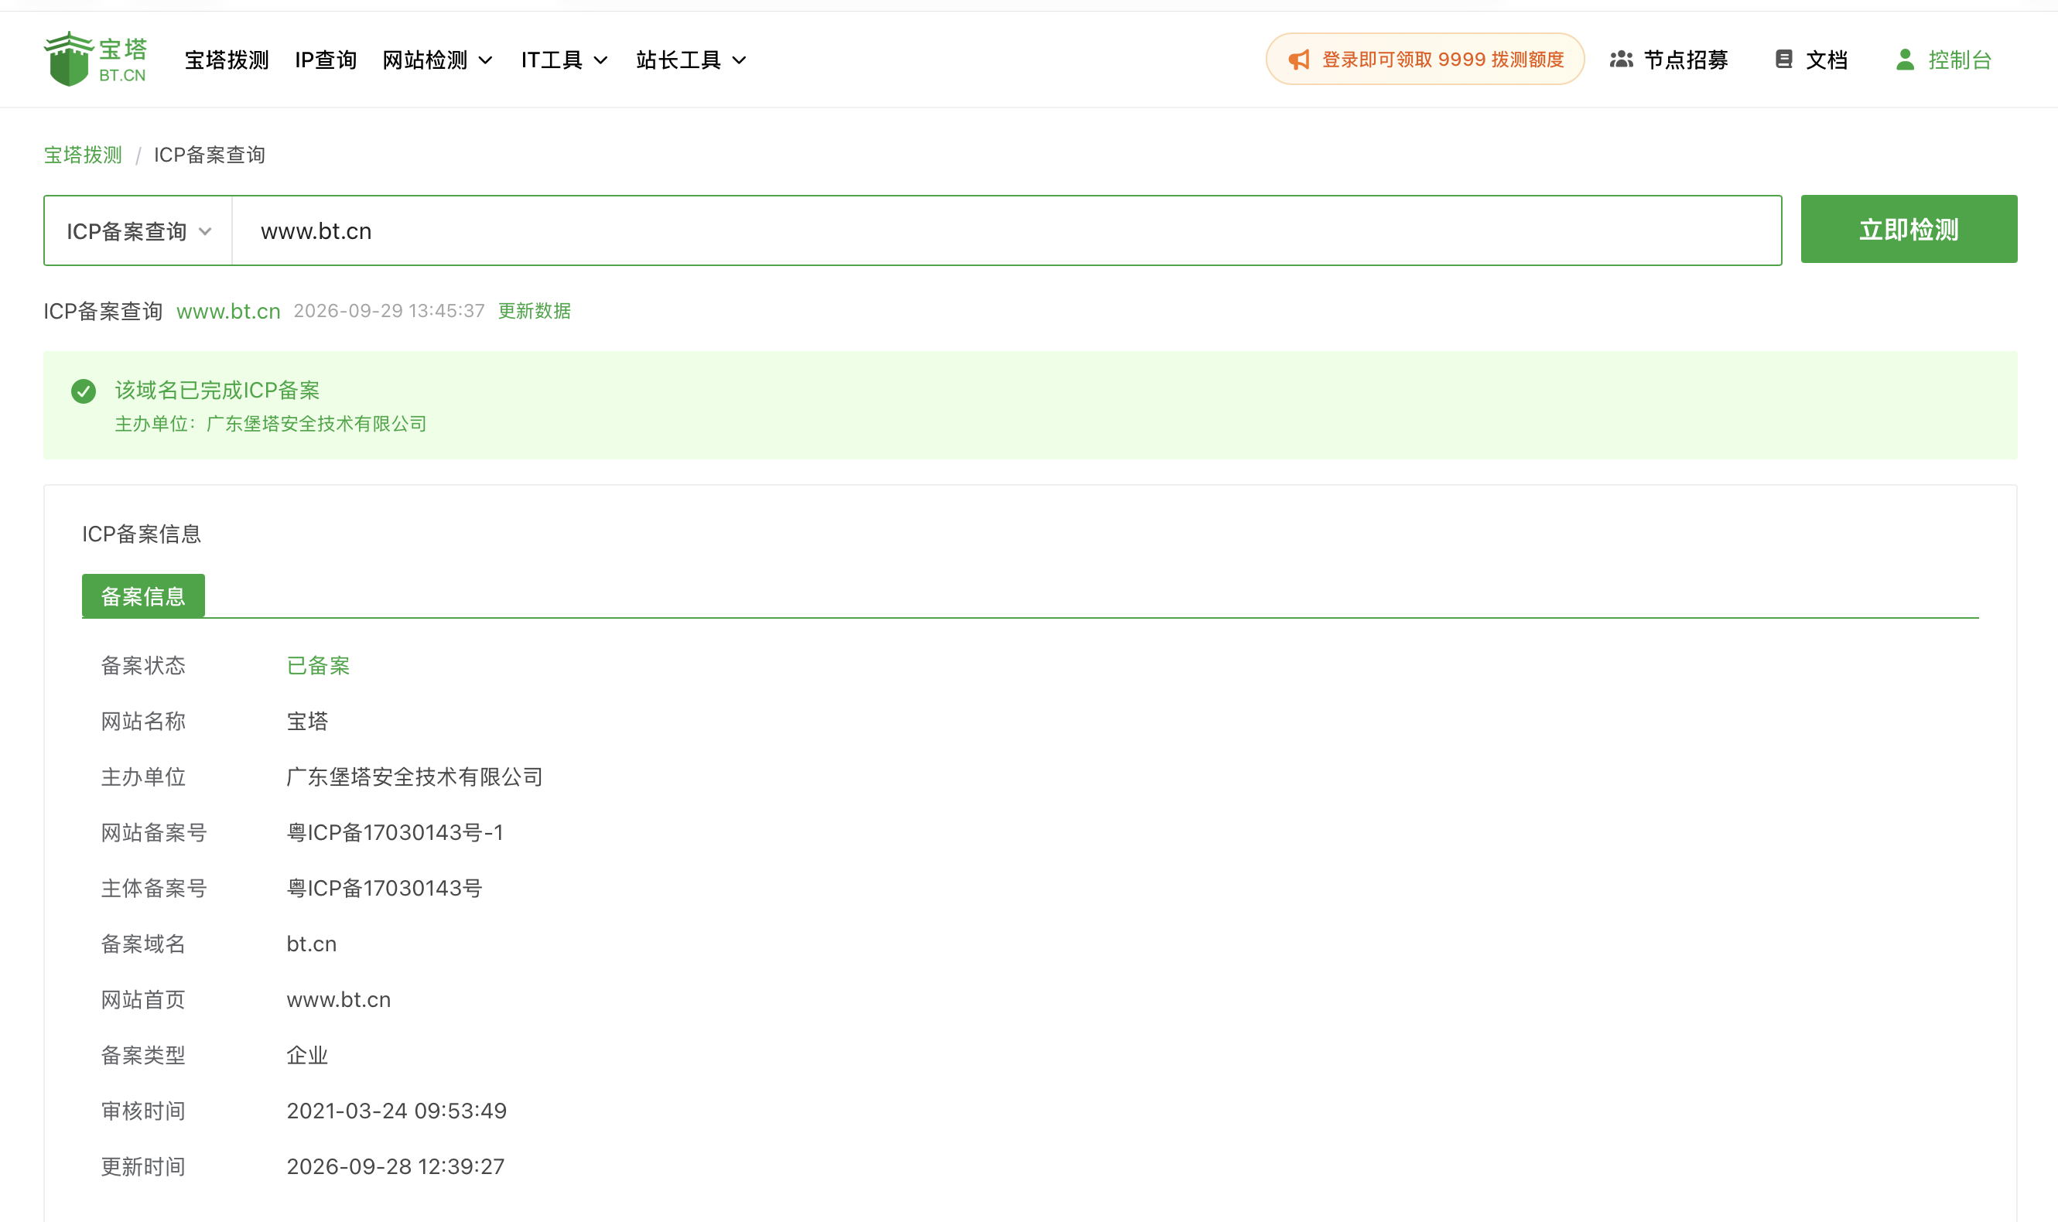Viewport: 2058px width, 1222px height.
Task: Click 更新时间 value 2026-09-28 12:39:27
Action: pyautogui.click(x=395, y=1167)
